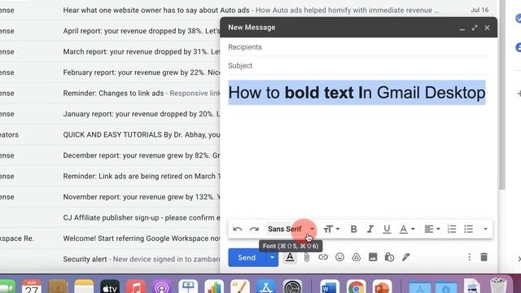The image size is (521, 293).
Task: Toggle underline formatting
Action: tap(387, 230)
